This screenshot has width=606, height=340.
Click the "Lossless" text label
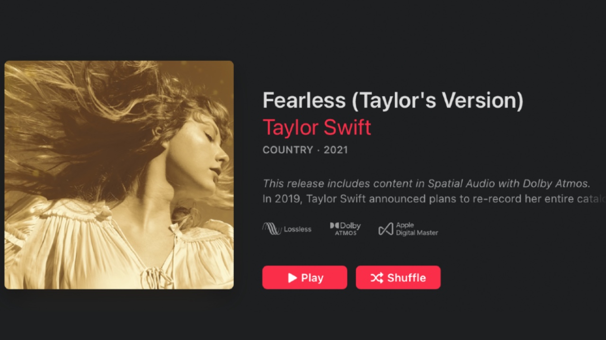(297, 229)
